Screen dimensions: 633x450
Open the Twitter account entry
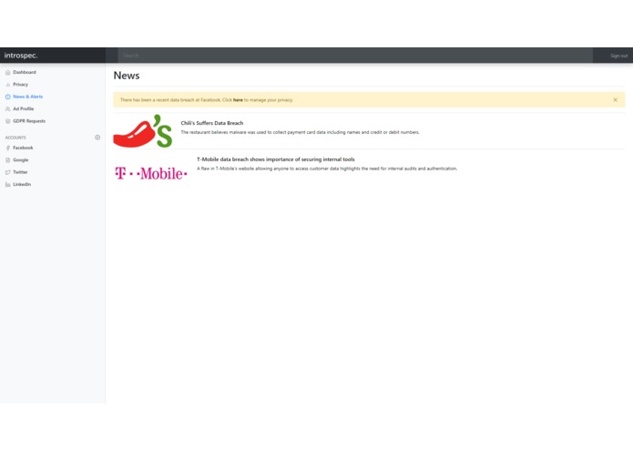[x=20, y=172]
